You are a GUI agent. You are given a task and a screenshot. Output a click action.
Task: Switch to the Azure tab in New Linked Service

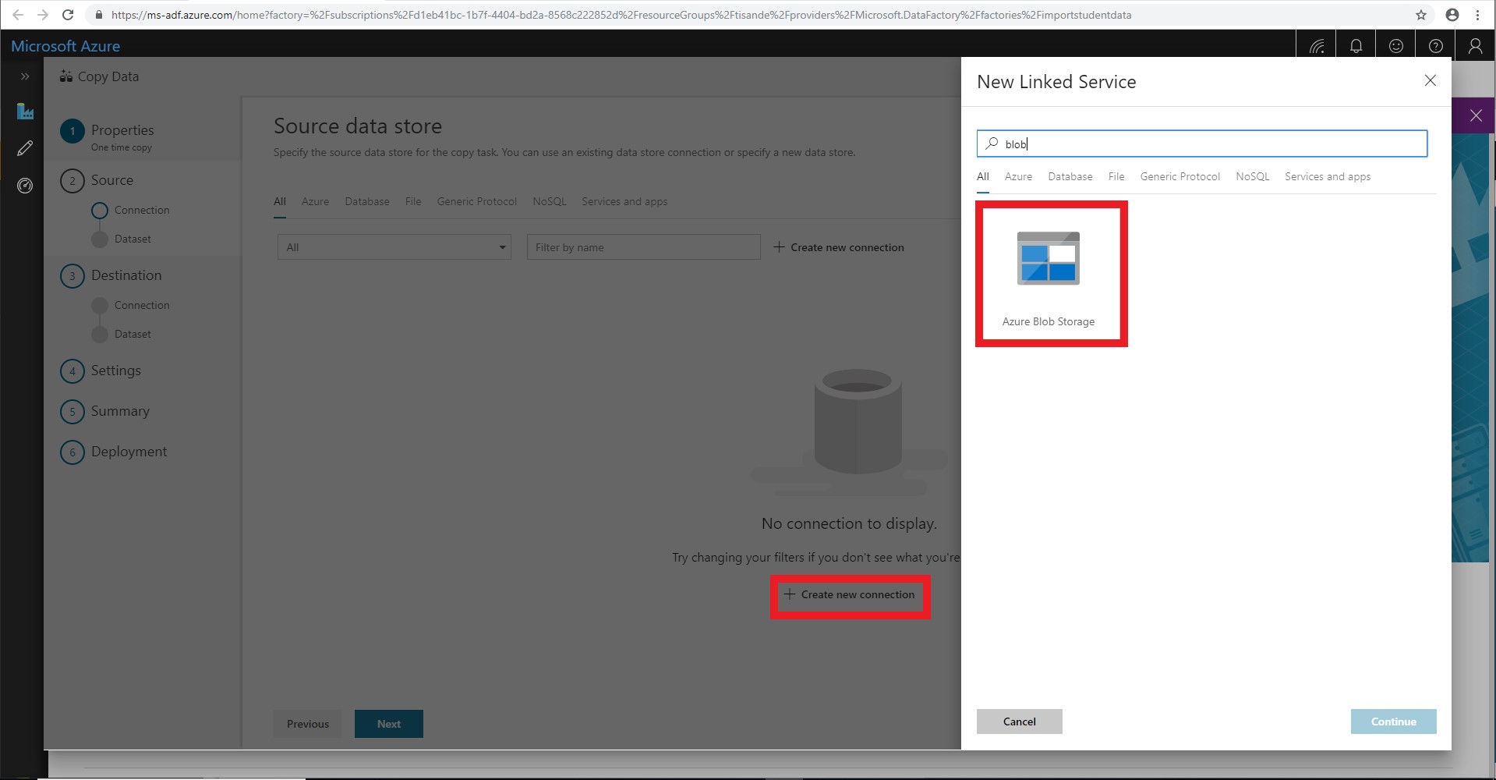tap(1018, 177)
